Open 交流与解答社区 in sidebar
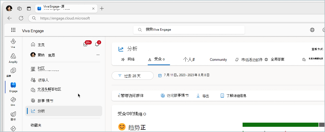 46,89
